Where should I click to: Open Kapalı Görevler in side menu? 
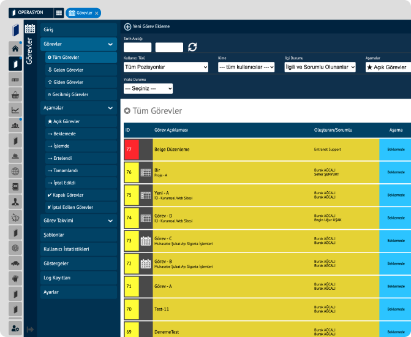(x=81, y=195)
